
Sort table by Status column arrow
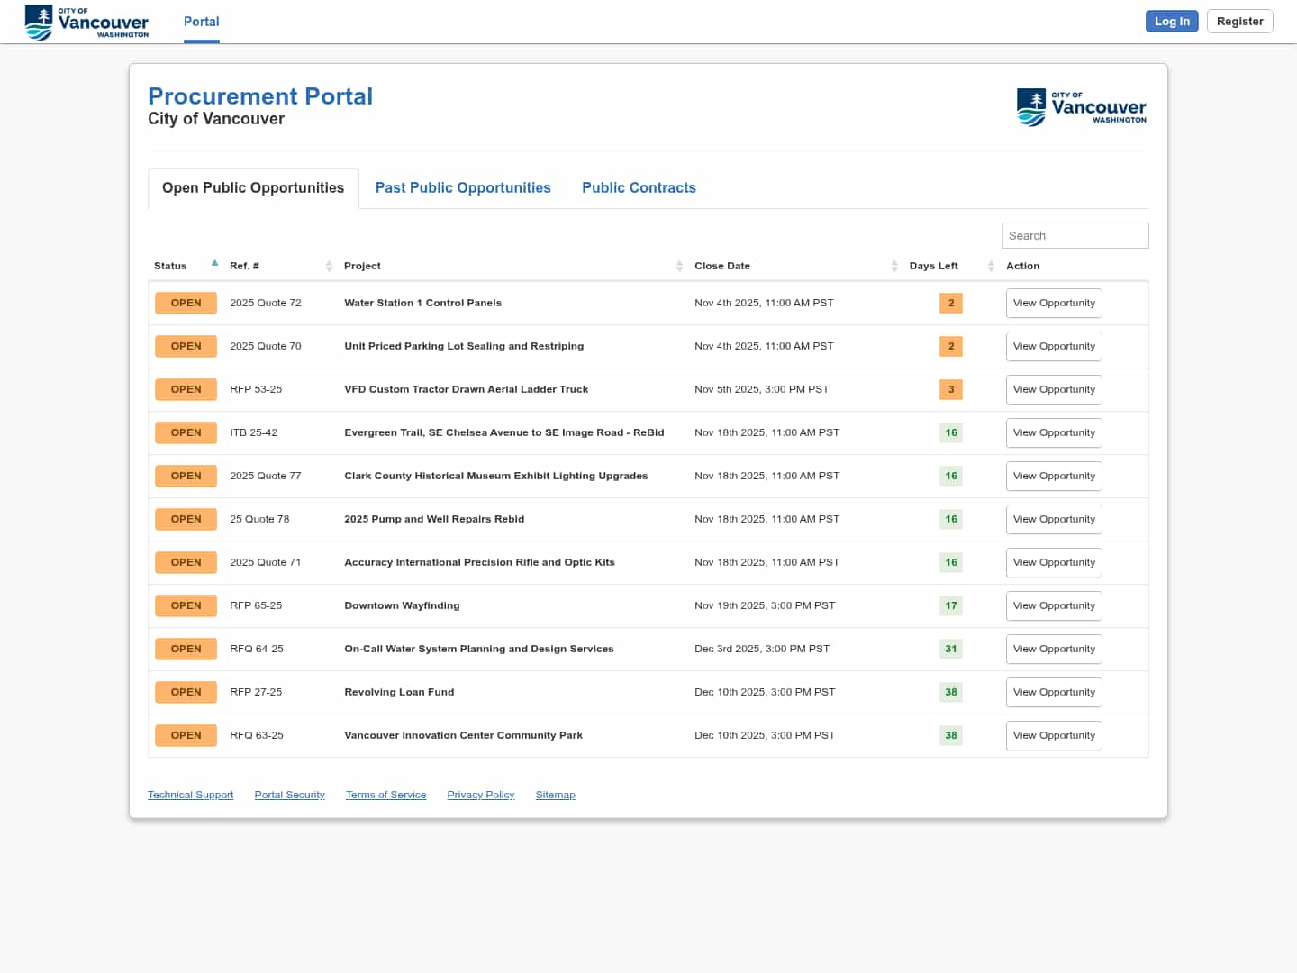pyautogui.click(x=214, y=264)
